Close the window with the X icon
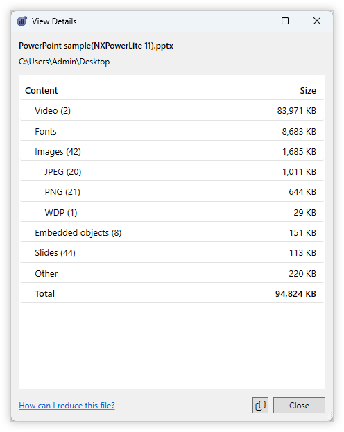This screenshot has height=432, width=344. [317, 21]
